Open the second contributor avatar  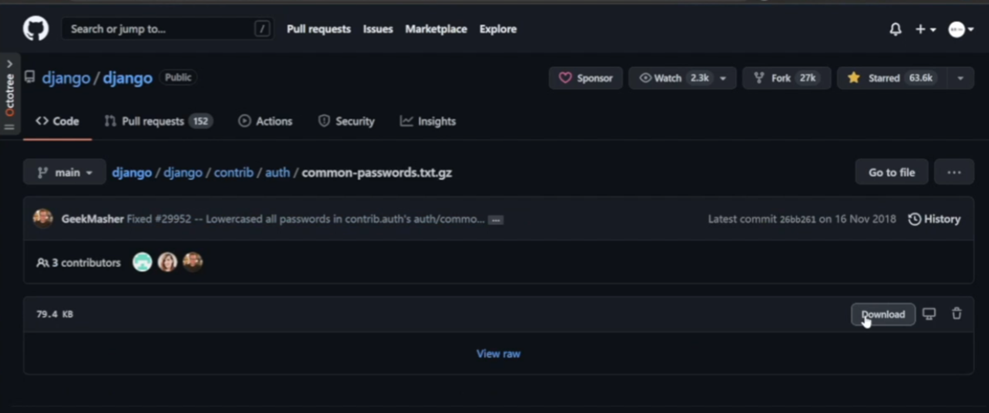167,262
